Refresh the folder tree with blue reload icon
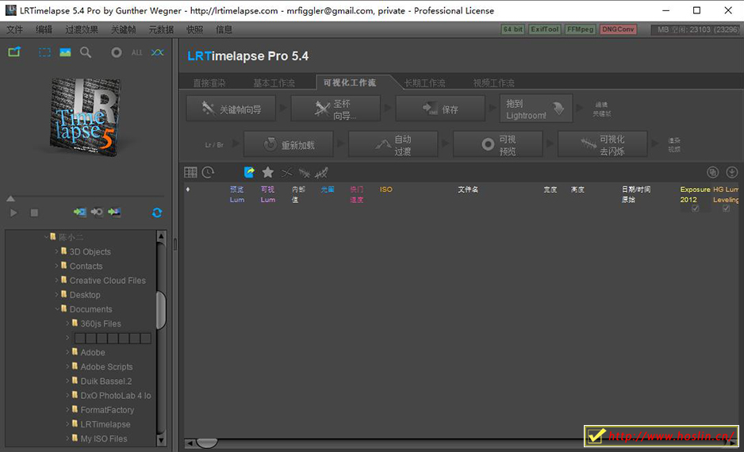The image size is (744, 452). coord(157,213)
